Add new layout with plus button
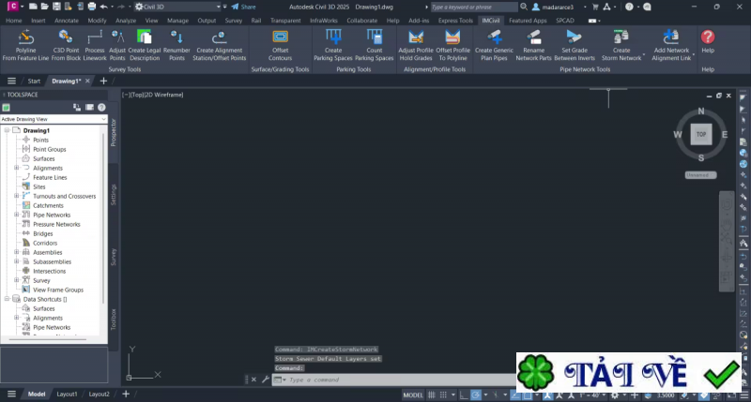Screen dimensions: 751x402 [x=126, y=394]
